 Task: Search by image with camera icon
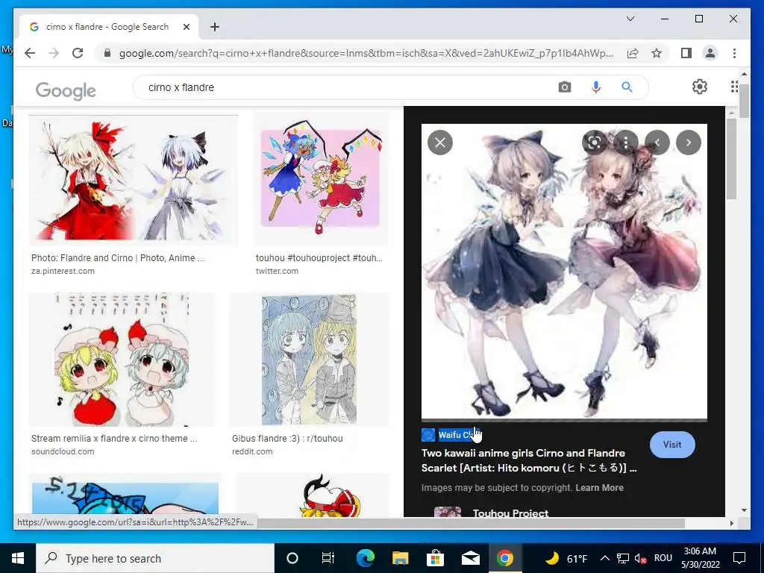565,87
